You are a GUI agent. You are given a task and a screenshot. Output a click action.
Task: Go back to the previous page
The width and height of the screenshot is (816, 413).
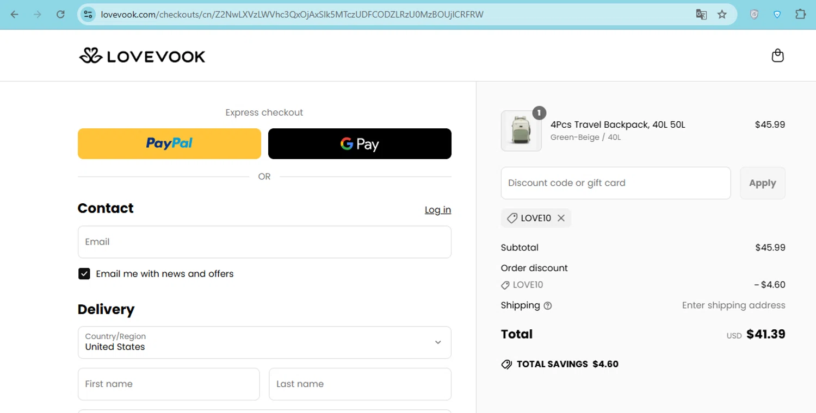point(15,15)
